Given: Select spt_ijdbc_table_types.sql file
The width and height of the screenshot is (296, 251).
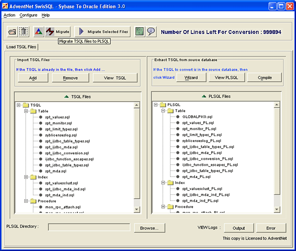Looking at the screenshot, I should click(x=68, y=141).
